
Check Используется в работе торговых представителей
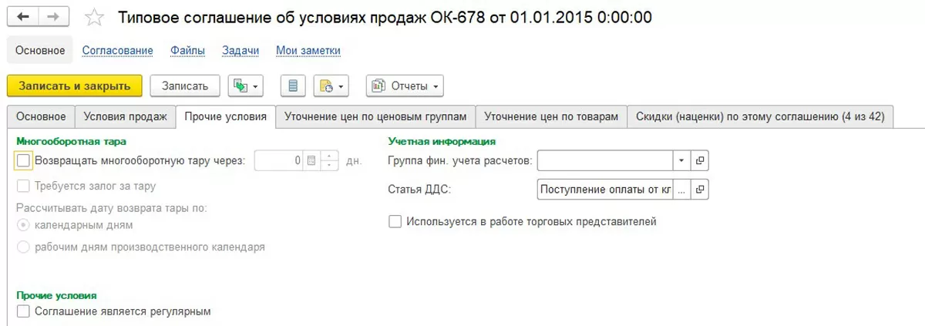click(395, 222)
